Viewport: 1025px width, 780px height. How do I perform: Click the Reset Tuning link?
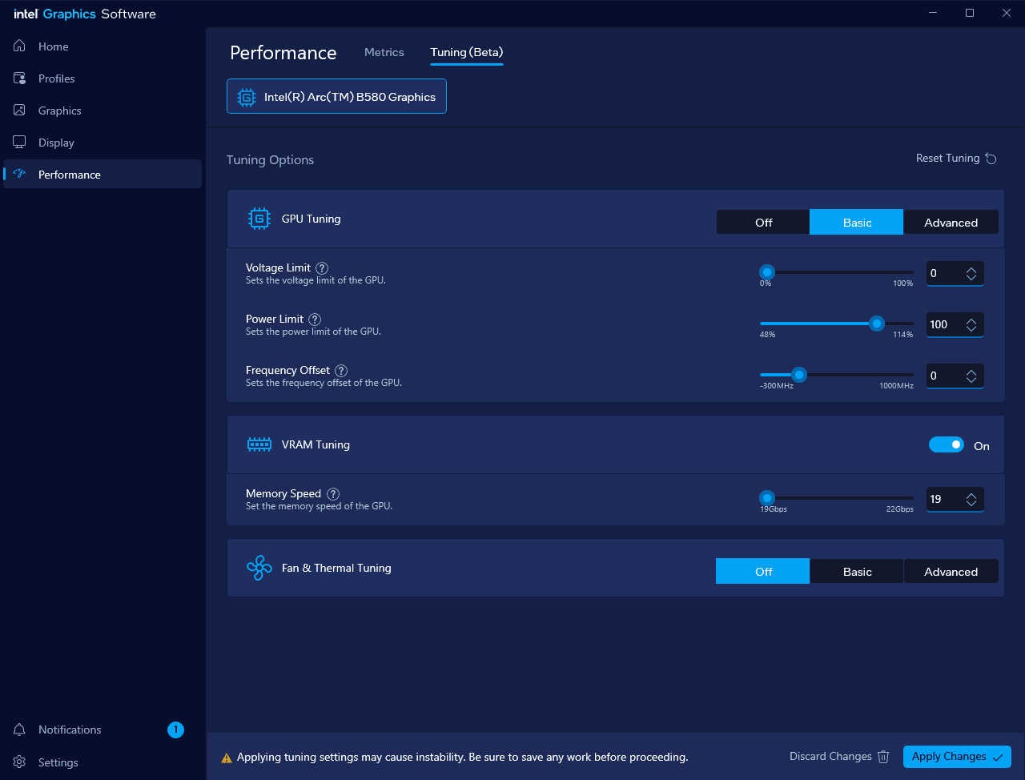coord(956,159)
